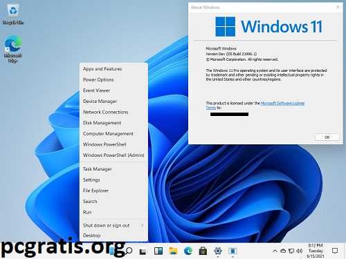346x259 pixels.
Task: Expand Shut down or sign out submenu
Action: pos(114,225)
